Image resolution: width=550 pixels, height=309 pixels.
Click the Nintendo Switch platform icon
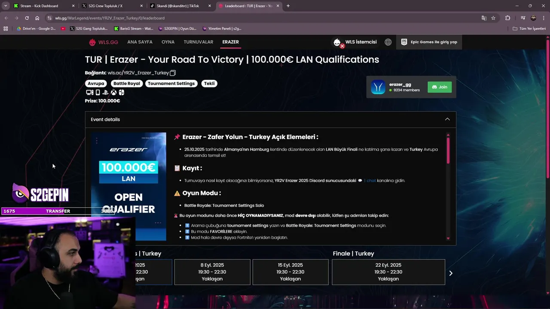[x=122, y=92]
